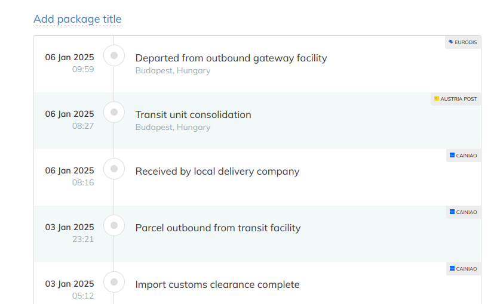This screenshot has width=494, height=304.
Task: Select the 'Transit unit consolidation' event text
Action: 193,114
